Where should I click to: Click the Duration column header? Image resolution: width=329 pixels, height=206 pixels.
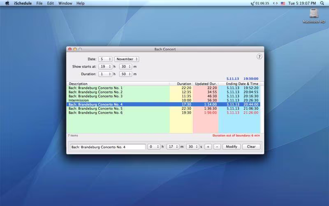tap(181, 84)
